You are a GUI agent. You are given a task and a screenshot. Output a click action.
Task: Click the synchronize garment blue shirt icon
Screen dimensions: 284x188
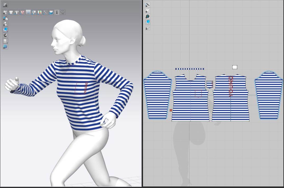[x=51, y=12]
